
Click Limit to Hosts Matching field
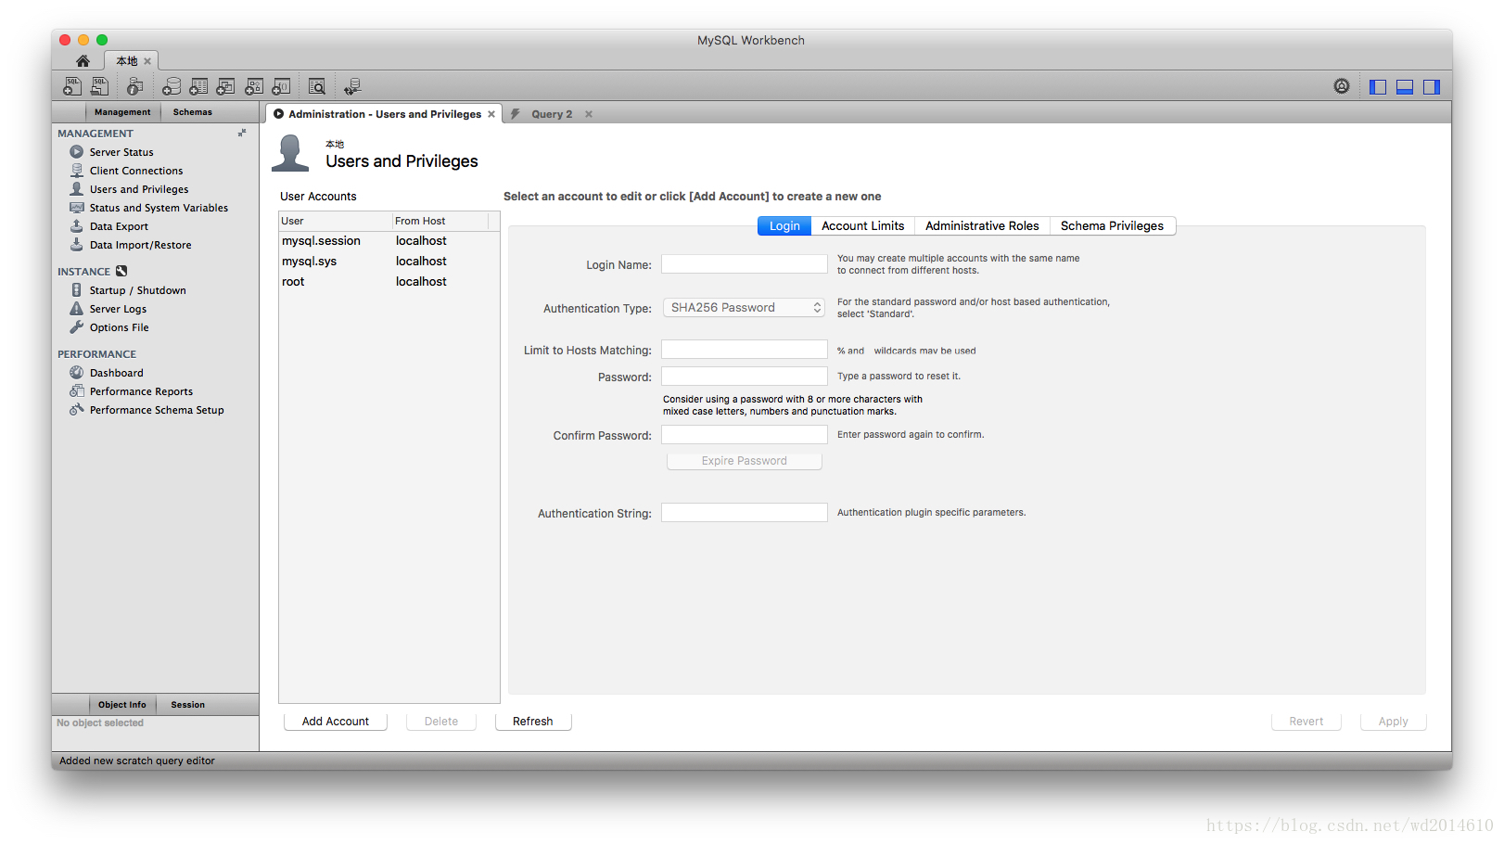point(744,350)
